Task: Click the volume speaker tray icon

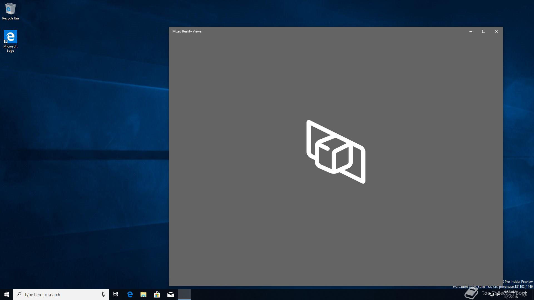Action: point(498,294)
